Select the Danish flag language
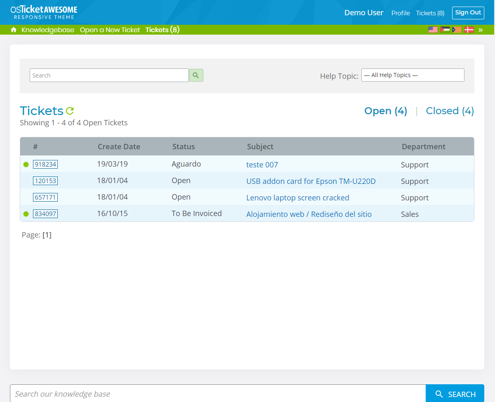Image resolution: width=495 pixels, height=402 pixels. pyautogui.click(x=469, y=30)
